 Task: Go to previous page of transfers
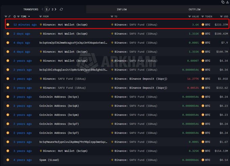(42, 9)
